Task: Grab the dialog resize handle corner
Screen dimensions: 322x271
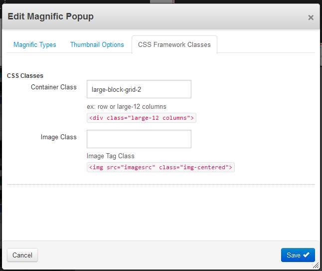Action: coord(316,266)
